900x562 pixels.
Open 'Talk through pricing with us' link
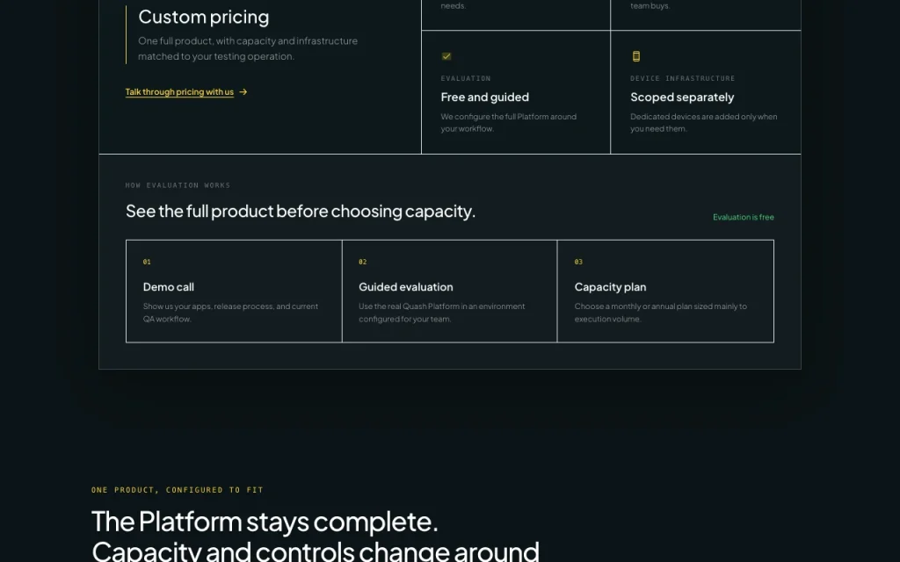(x=179, y=91)
